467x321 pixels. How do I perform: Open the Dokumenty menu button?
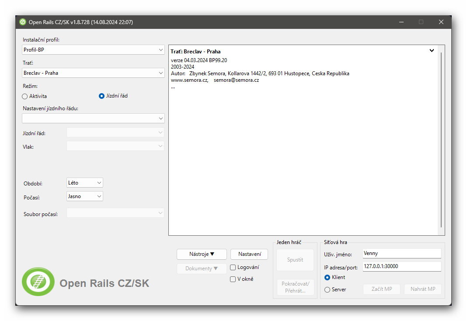coord(202,269)
